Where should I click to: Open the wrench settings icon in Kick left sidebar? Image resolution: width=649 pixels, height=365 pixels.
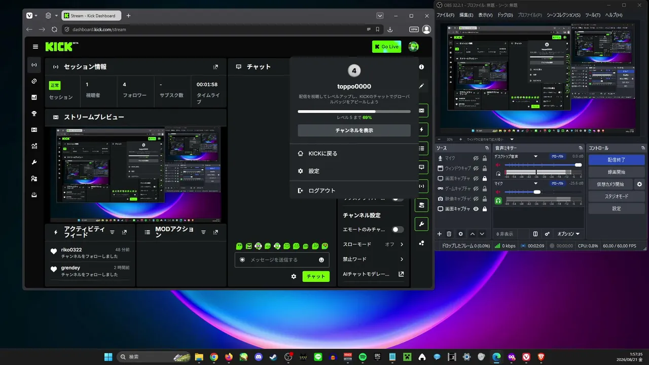click(x=34, y=162)
